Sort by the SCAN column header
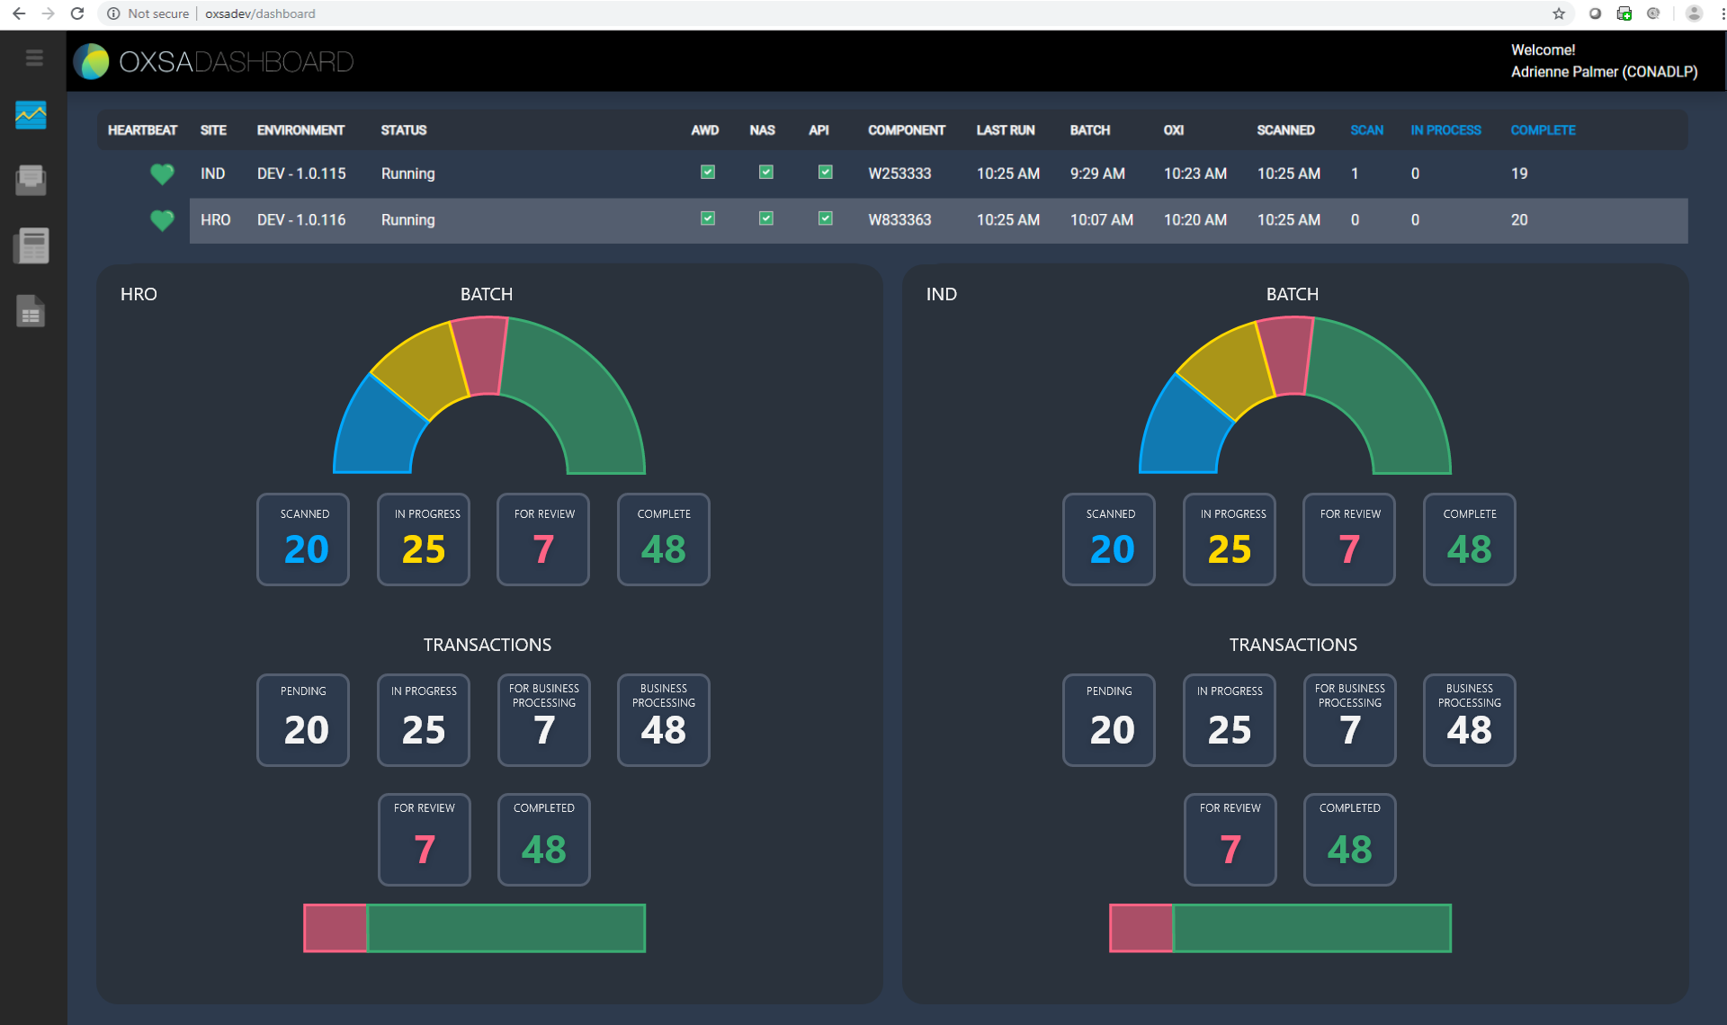This screenshot has height=1025, width=1727. (1366, 130)
